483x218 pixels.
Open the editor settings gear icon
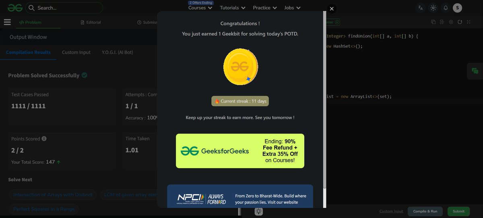(451, 22)
